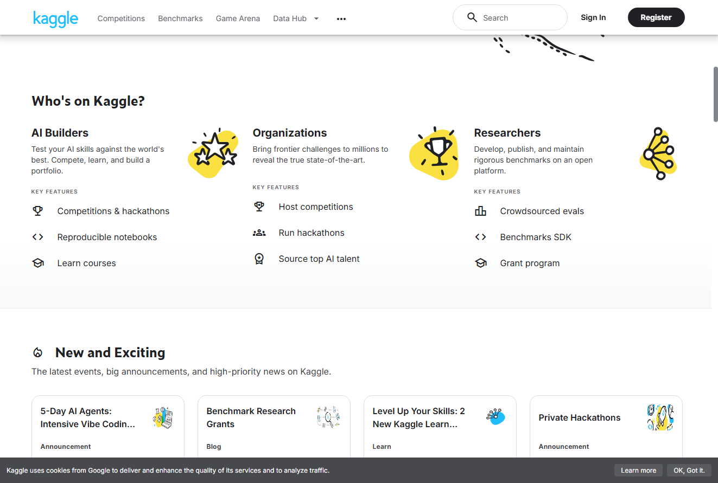The height and width of the screenshot is (483, 718).
Task: Click the Private Hackathons card thumbnail
Action: pos(660,417)
